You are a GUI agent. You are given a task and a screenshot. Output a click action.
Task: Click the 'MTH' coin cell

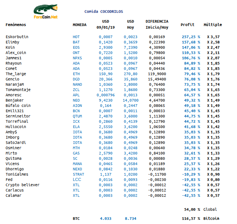click(x=76, y=148)
